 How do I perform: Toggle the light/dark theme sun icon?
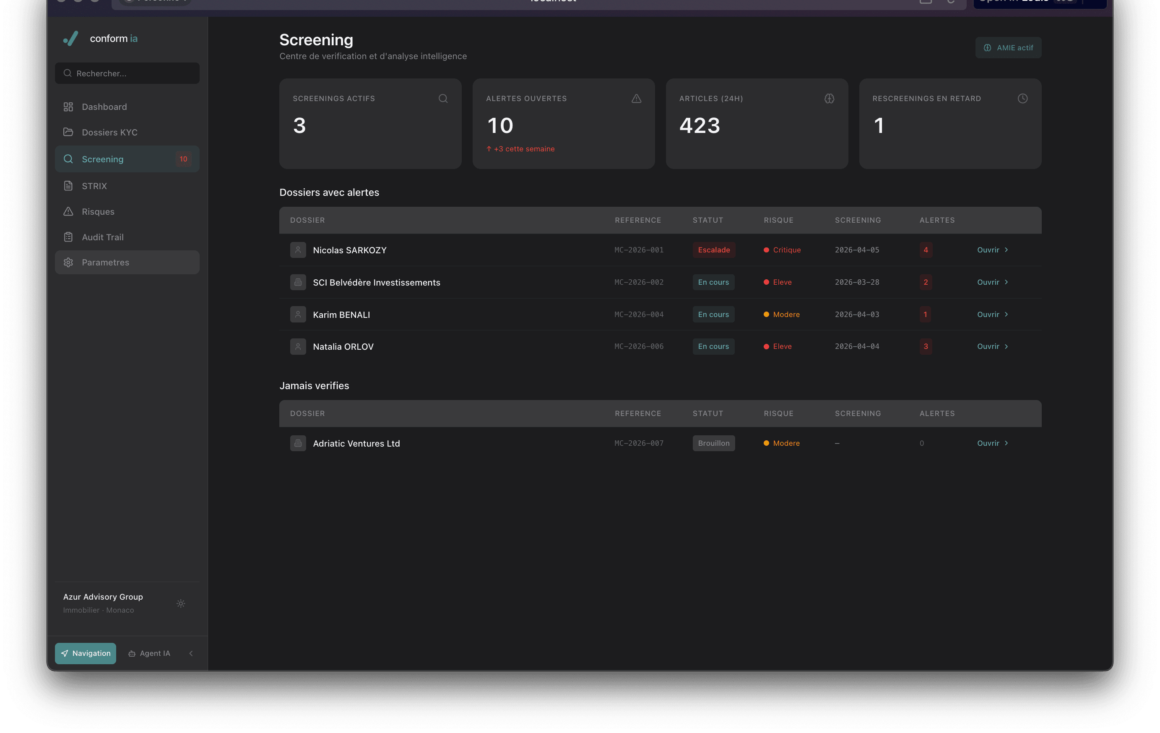[x=181, y=603]
